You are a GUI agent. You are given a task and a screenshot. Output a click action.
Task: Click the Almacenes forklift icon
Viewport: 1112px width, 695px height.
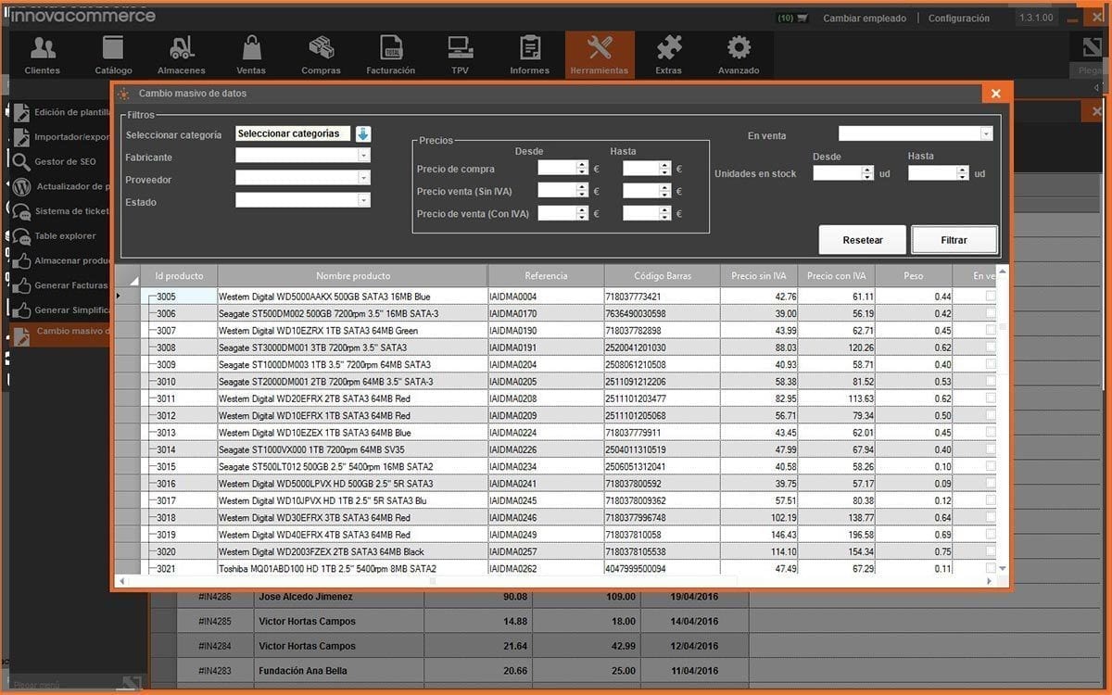pos(182,49)
